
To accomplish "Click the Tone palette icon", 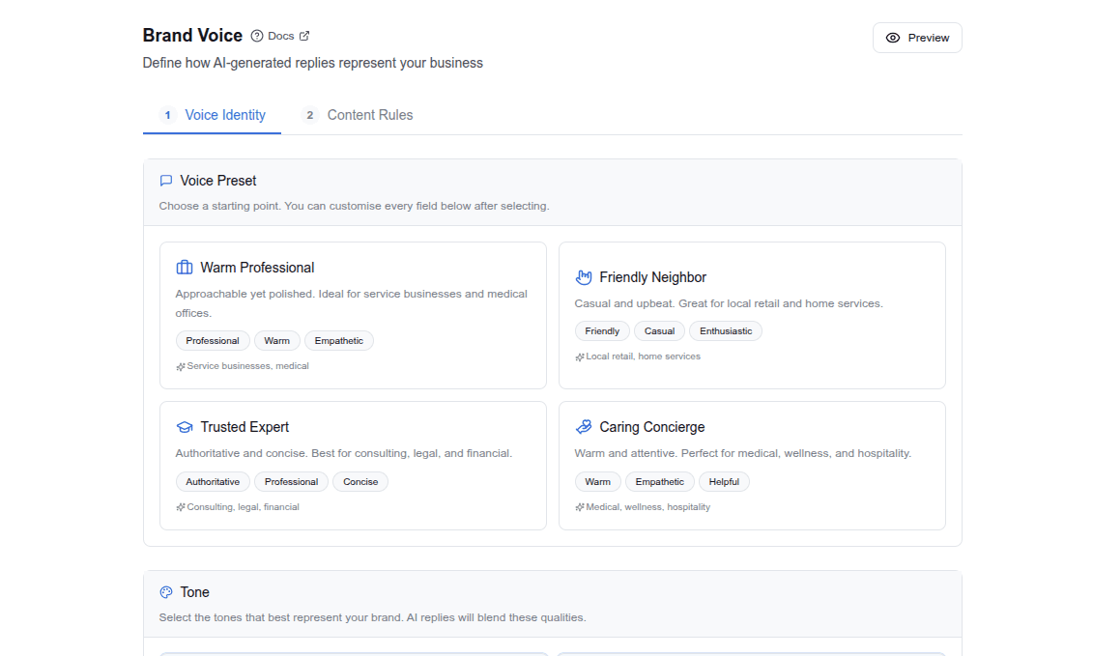I will coord(166,592).
